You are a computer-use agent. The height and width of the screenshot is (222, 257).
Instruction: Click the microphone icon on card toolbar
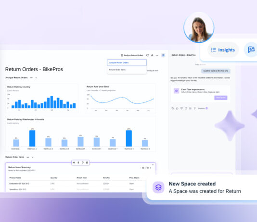tap(78, 162)
